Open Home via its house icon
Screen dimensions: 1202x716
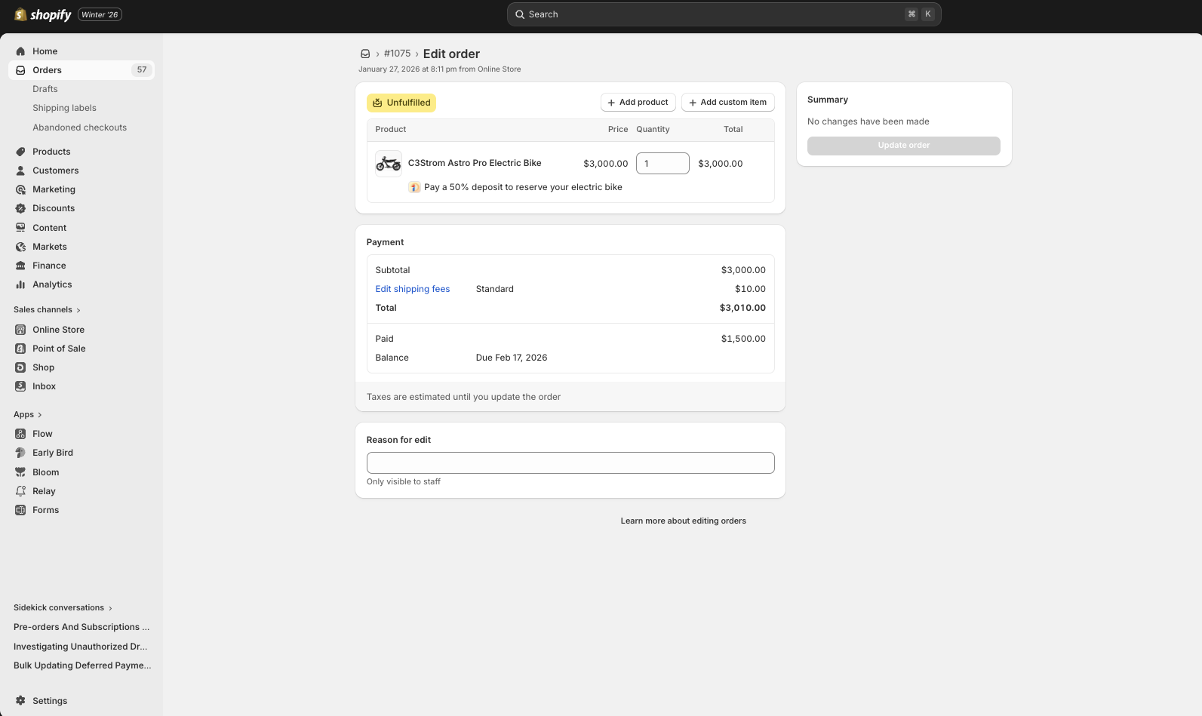pyautogui.click(x=20, y=51)
